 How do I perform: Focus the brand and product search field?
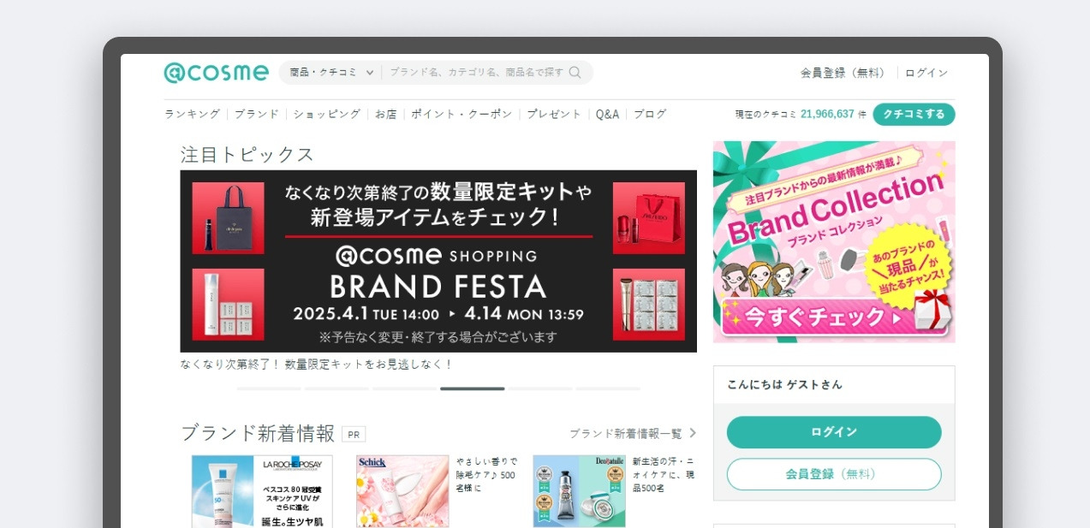(x=476, y=73)
